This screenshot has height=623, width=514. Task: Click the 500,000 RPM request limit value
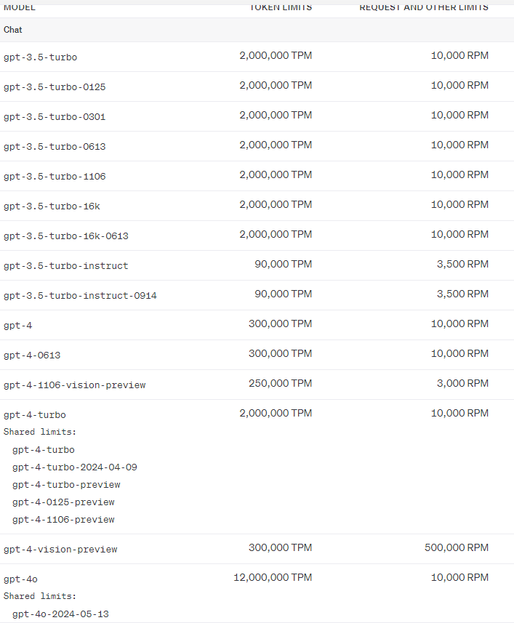tap(457, 548)
